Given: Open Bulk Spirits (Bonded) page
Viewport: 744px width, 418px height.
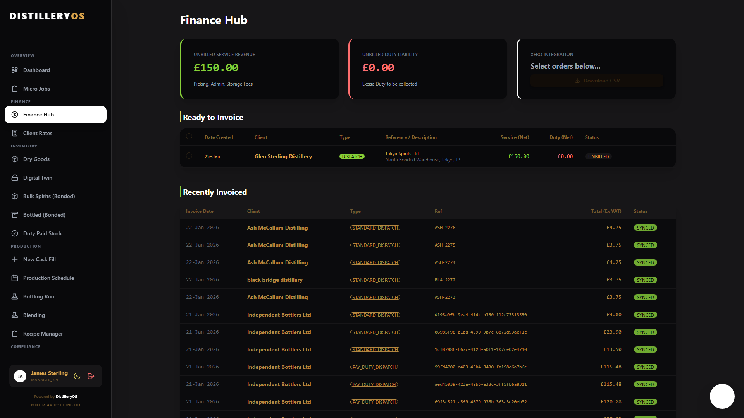Looking at the screenshot, I should tap(55, 196).
